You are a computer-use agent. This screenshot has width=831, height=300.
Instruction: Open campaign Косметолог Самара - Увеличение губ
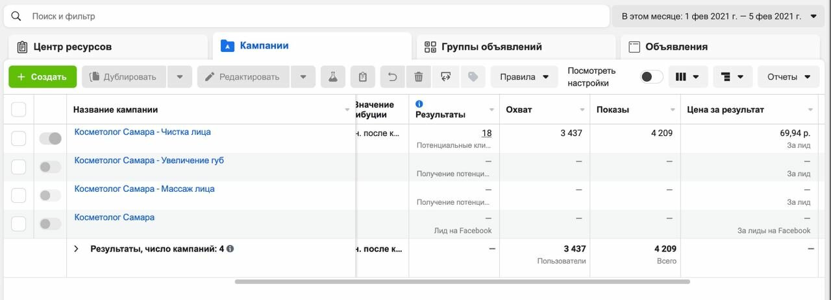pyautogui.click(x=149, y=161)
